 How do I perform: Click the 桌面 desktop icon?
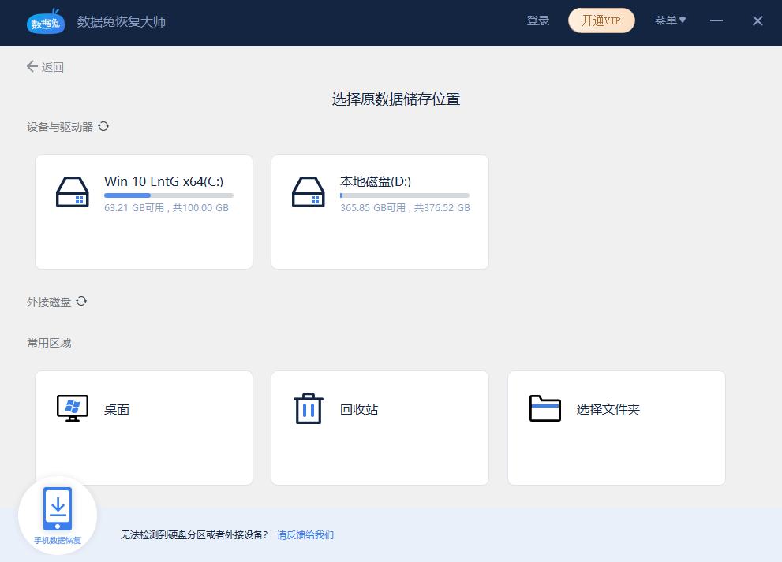72,408
